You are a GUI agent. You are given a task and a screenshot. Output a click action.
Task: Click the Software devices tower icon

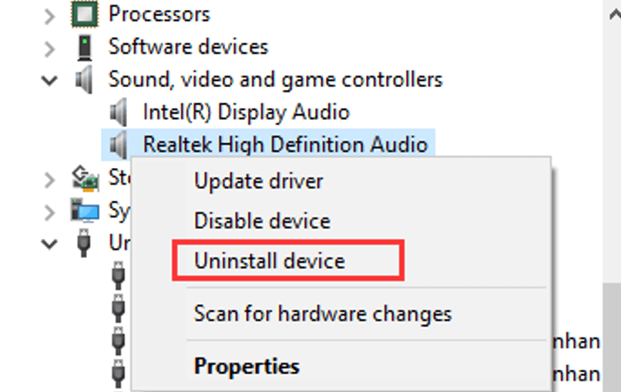(84, 48)
